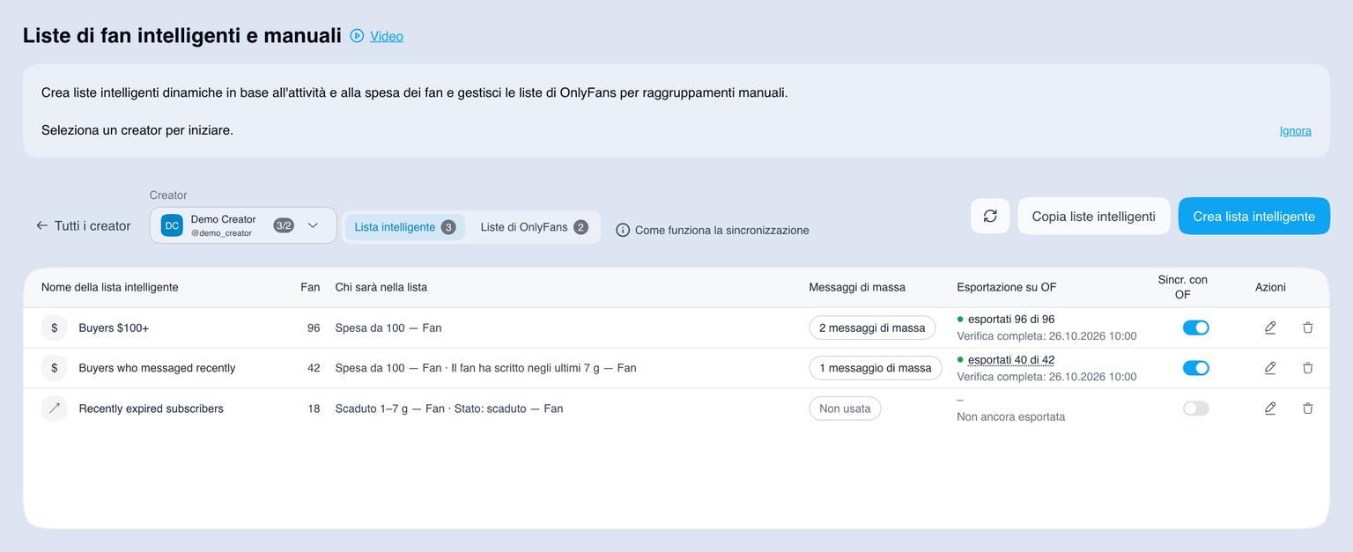This screenshot has height=552, width=1353.
Task: Click Nome della lista intelligente column header
Action: point(110,287)
